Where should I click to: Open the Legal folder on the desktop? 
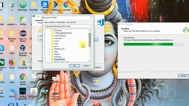(x=12, y=77)
